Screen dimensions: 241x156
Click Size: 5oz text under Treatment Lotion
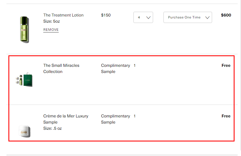click(51, 21)
